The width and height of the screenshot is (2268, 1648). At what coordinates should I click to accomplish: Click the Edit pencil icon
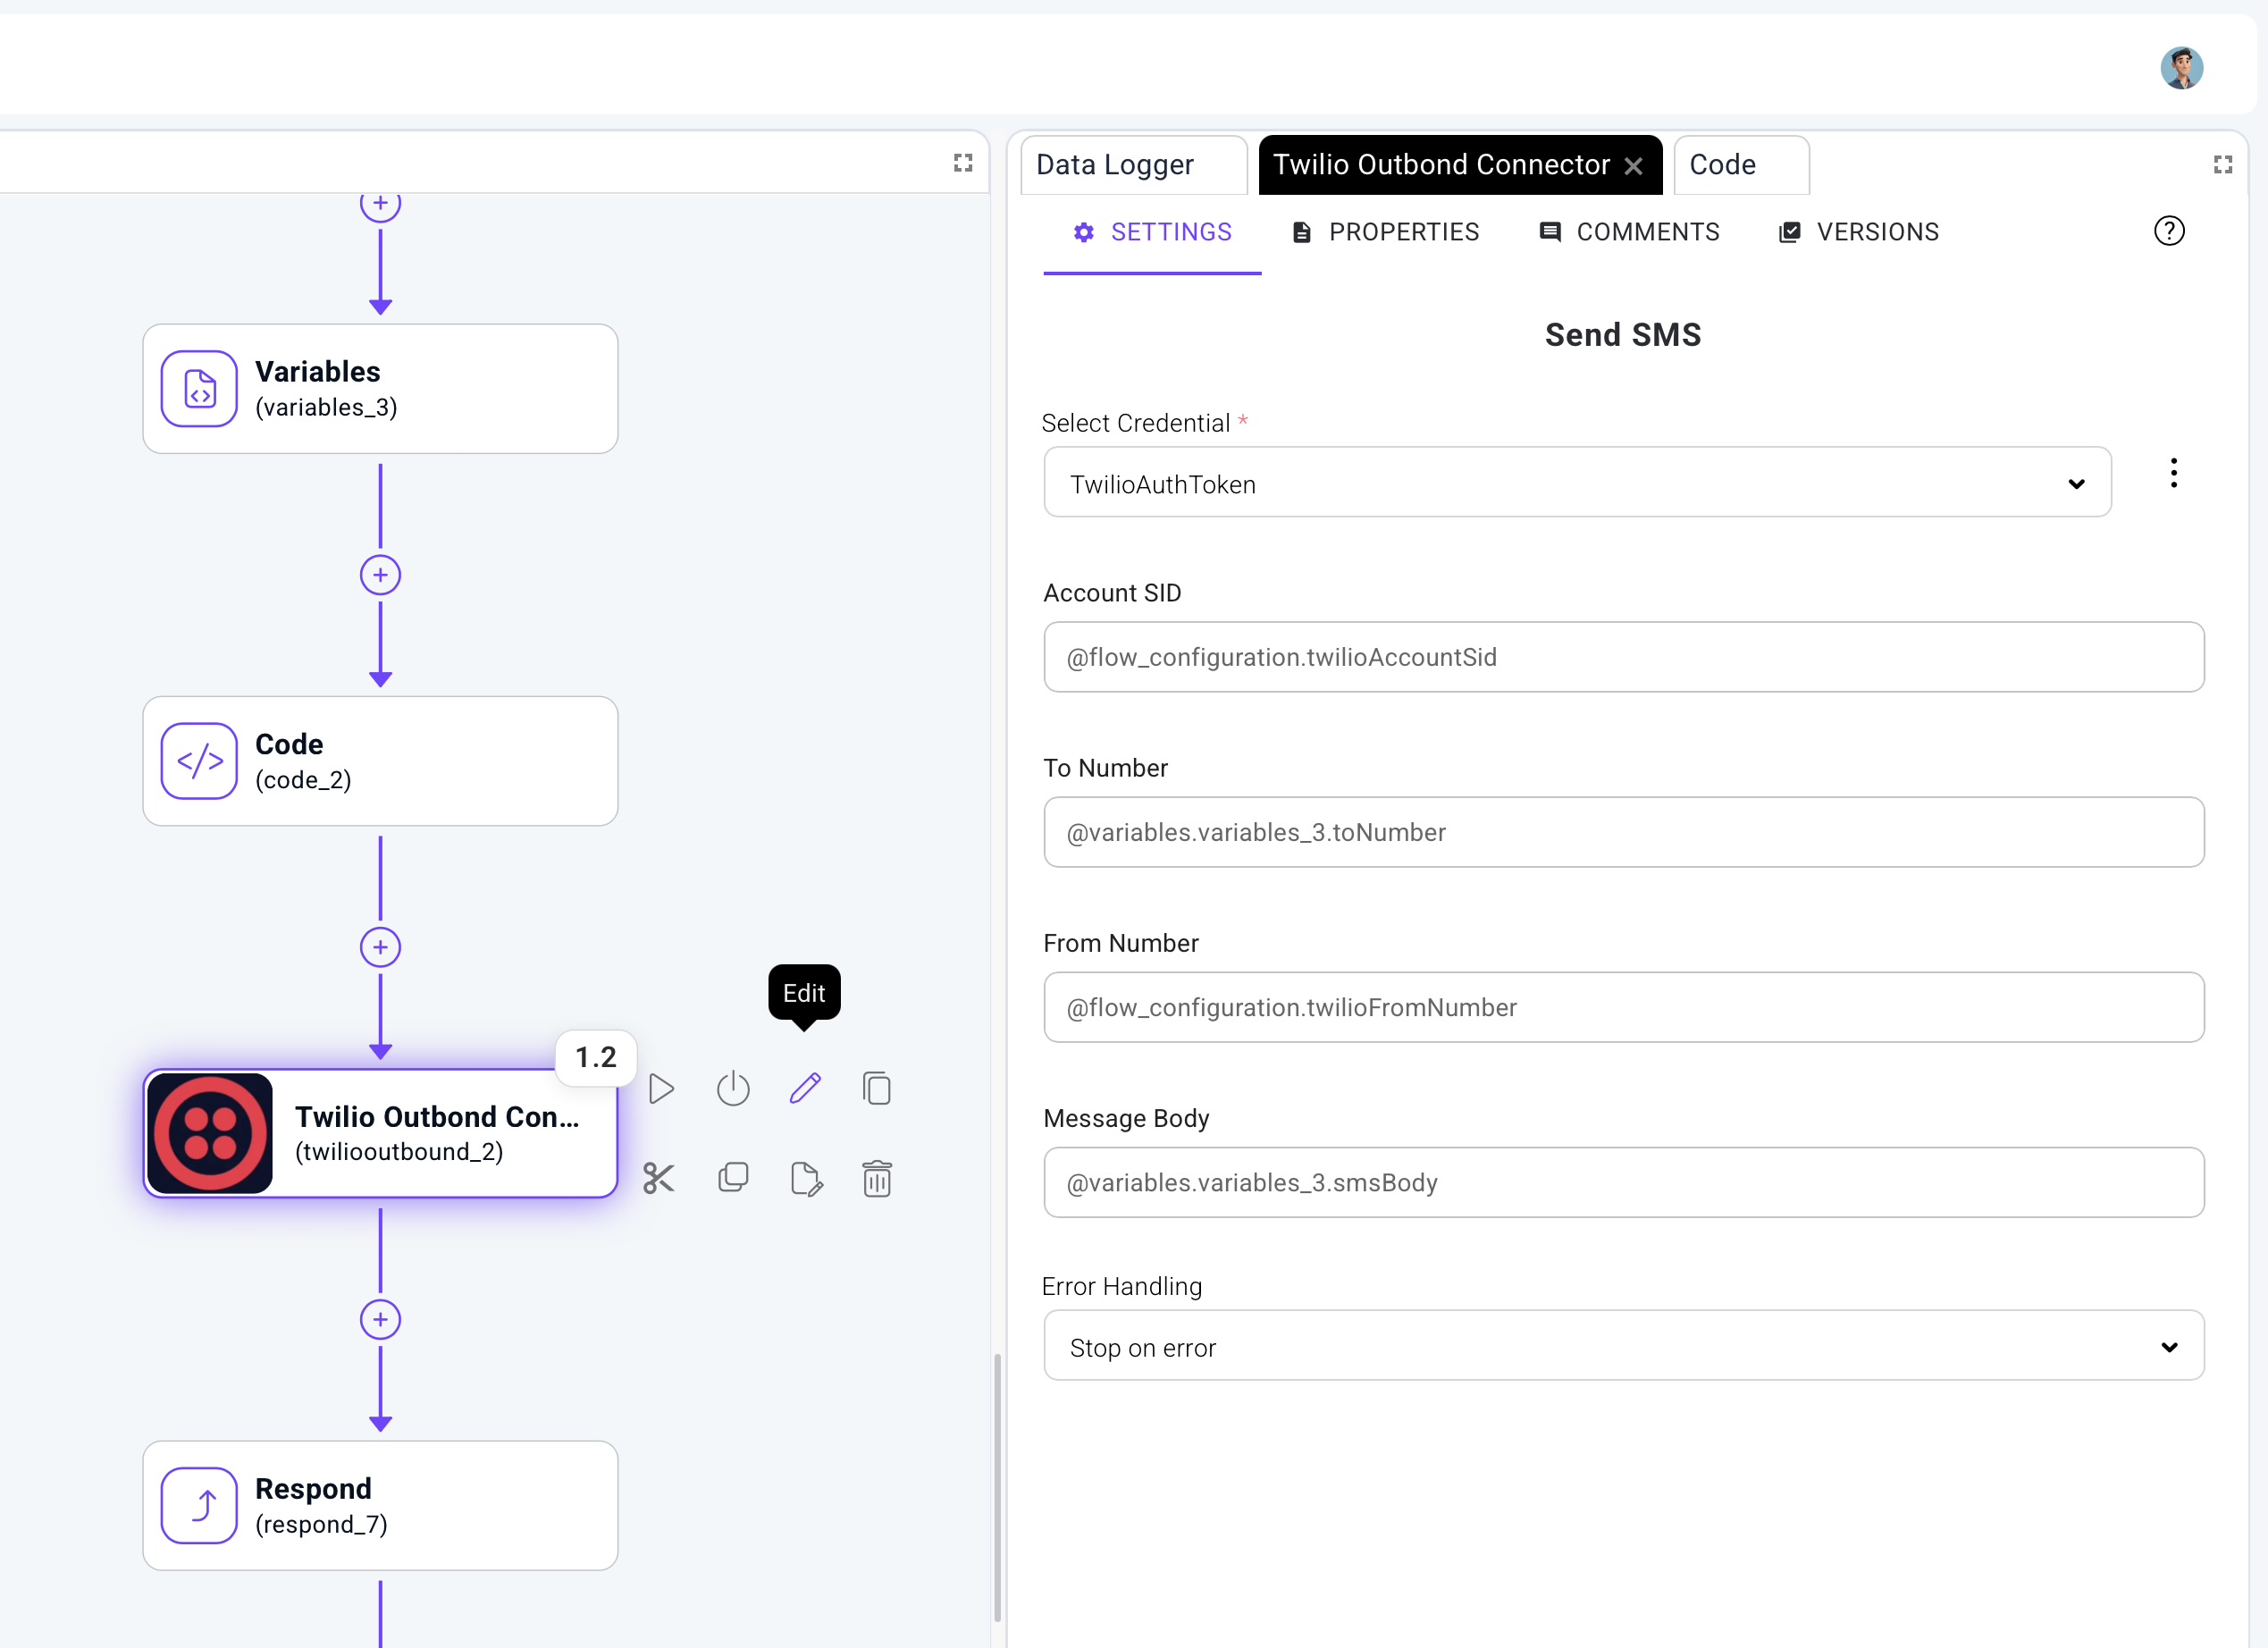pyautogui.click(x=805, y=1088)
